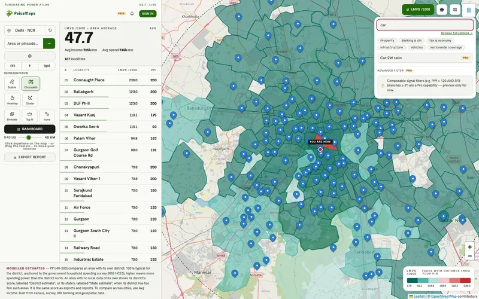Select the Vasant Kunj locality row
This screenshot has height=299, width=479.
coord(110,115)
